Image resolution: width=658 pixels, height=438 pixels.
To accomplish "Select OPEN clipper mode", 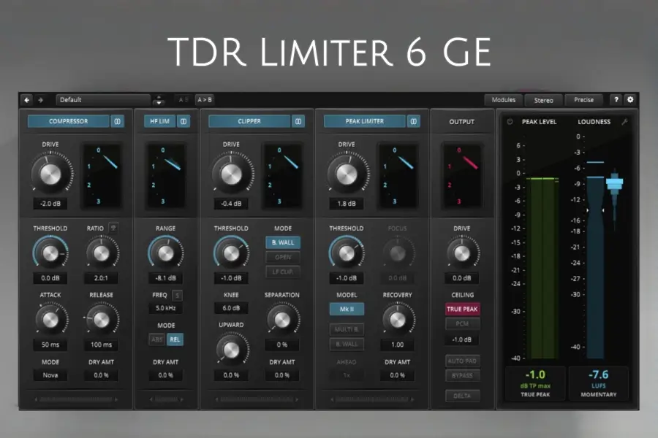I will pos(283,257).
